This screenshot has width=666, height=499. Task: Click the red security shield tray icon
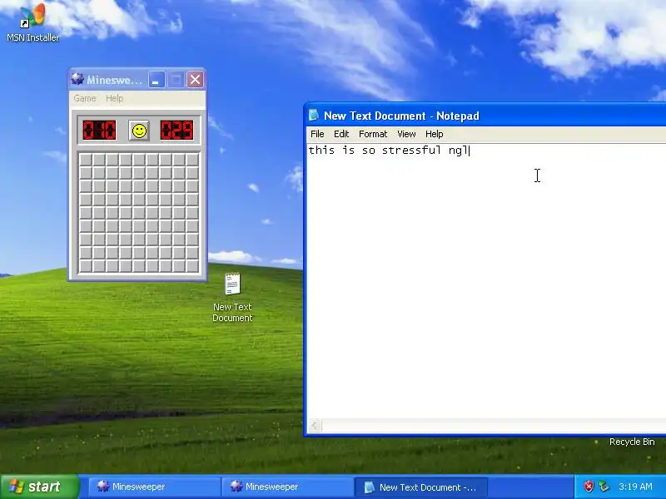[x=589, y=487]
